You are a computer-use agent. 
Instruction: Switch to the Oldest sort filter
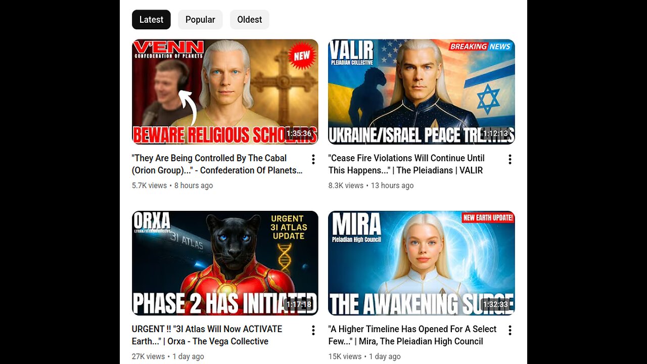point(250,20)
